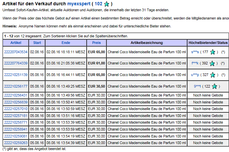Image resolution: width=229 pixels, height=152 pixels.
Task: Click end time 08.08.16 13:53:39 MESZ
Action: (66, 122)
